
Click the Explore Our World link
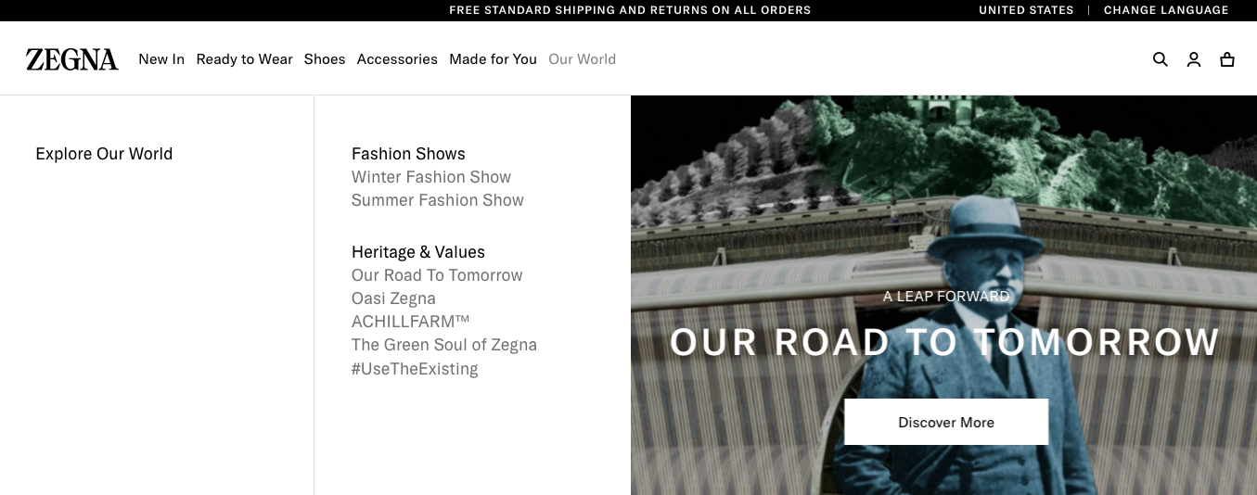(104, 154)
